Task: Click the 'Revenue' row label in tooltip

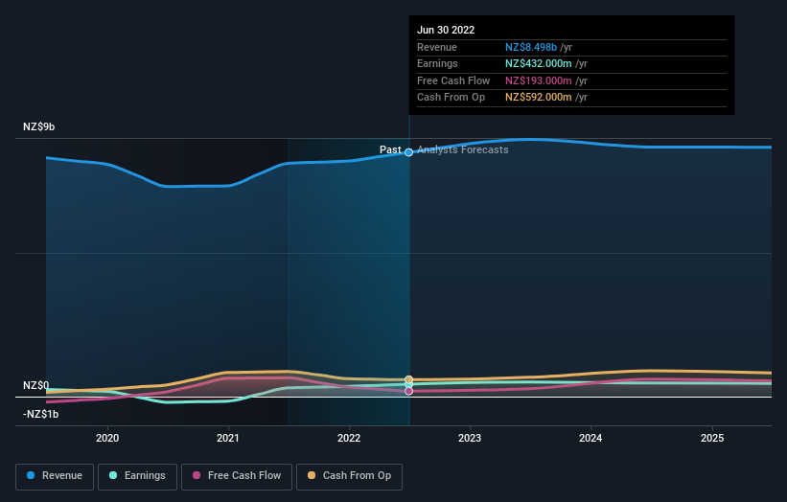Action: click(x=437, y=47)
